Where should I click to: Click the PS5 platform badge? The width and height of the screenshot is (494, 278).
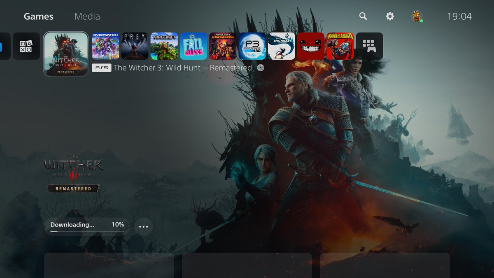point(101,68)
